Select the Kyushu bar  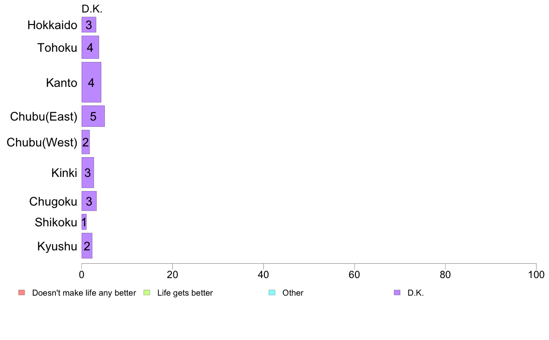point(87,246)
